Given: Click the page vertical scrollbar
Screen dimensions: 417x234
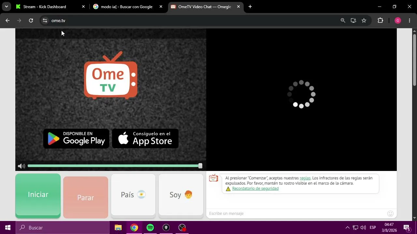Looking at the screenshot, I should coord(414,60).
